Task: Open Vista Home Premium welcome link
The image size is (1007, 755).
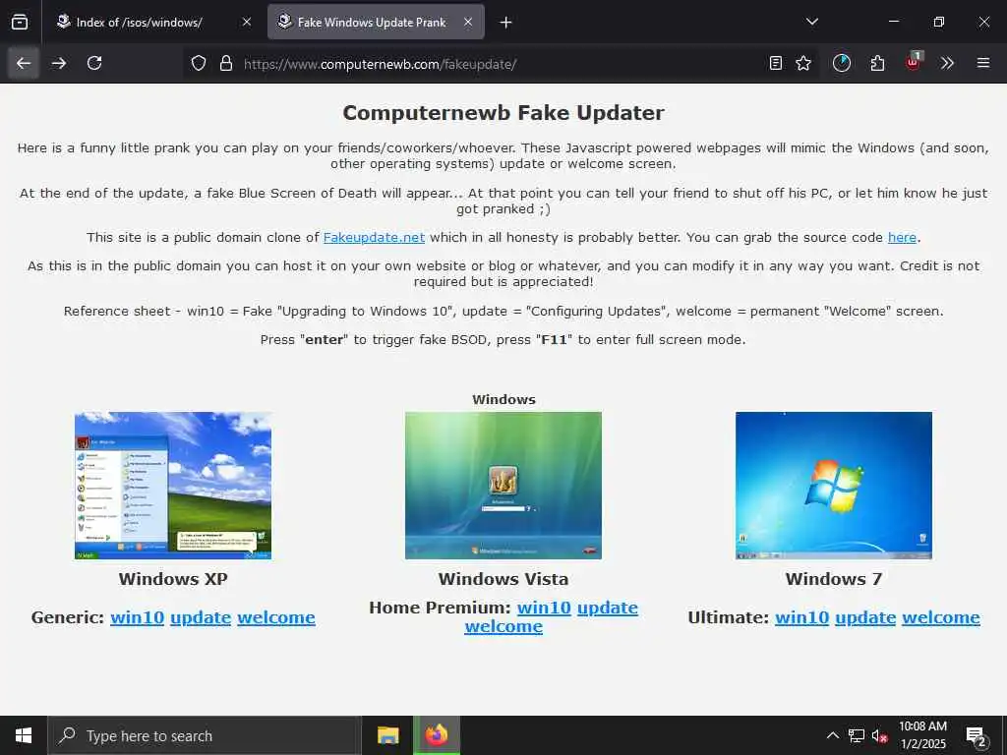Action: pyautogui.click(x=503, y=626)
